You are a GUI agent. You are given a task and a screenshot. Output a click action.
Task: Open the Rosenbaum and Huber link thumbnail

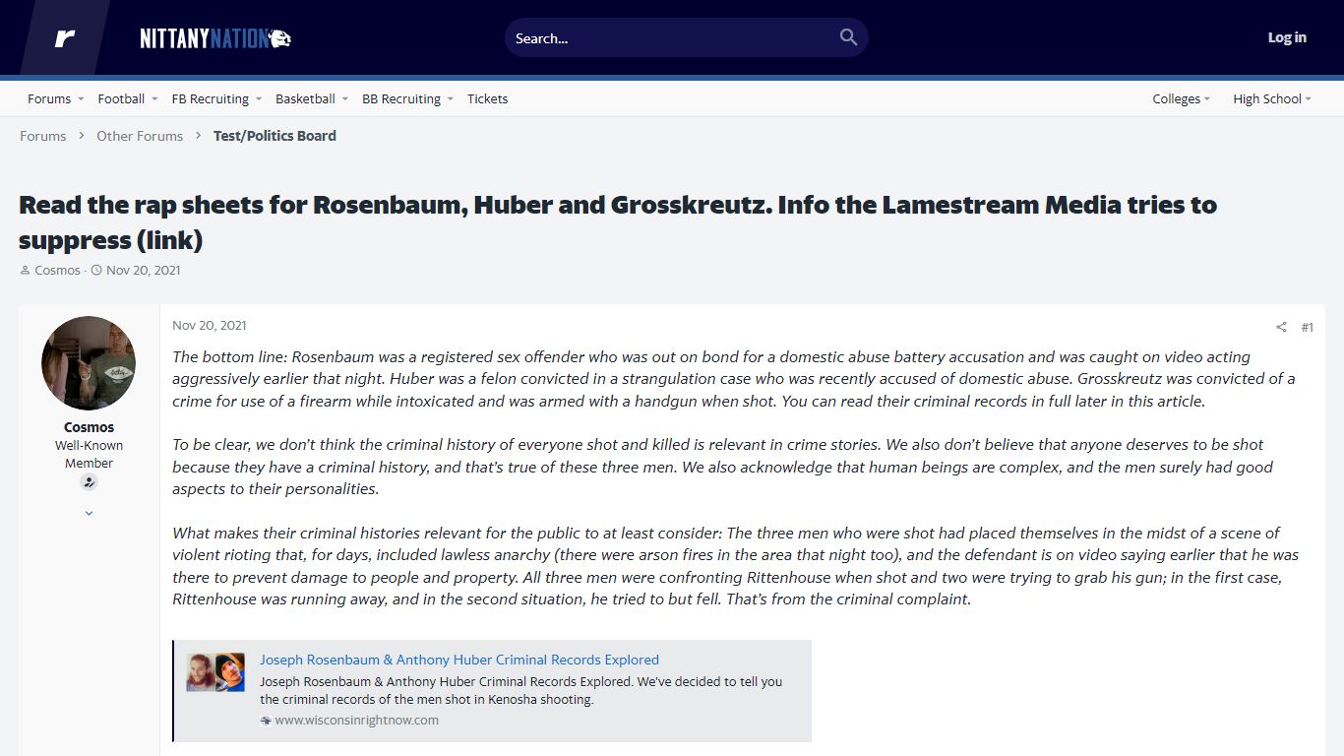(x=215, y=672)
